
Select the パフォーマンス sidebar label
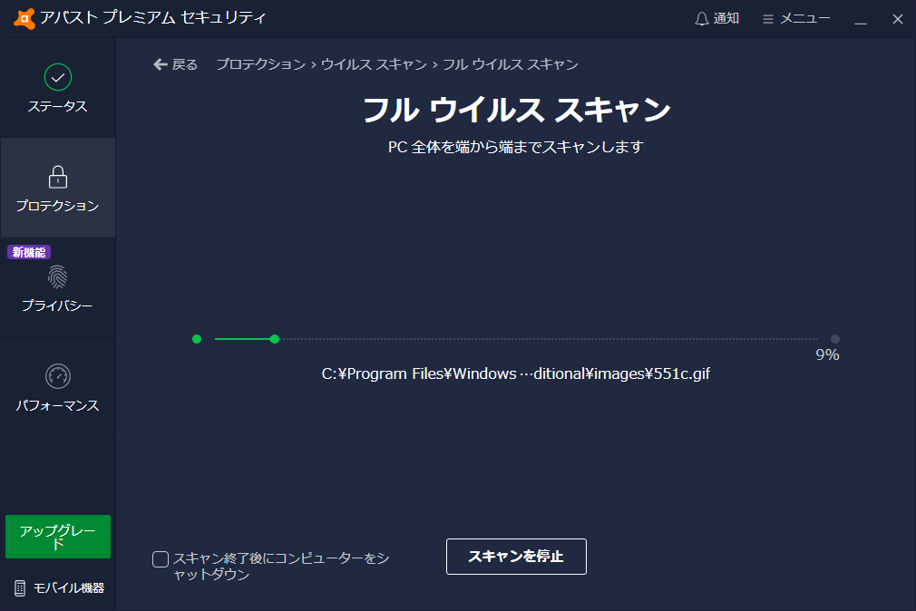[58, 405]
